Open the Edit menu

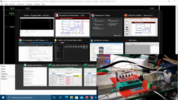6,4
